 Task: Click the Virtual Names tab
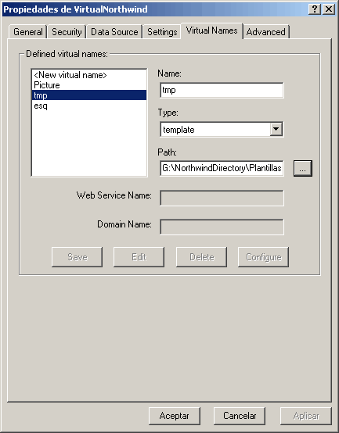click(x=212, y=30)
